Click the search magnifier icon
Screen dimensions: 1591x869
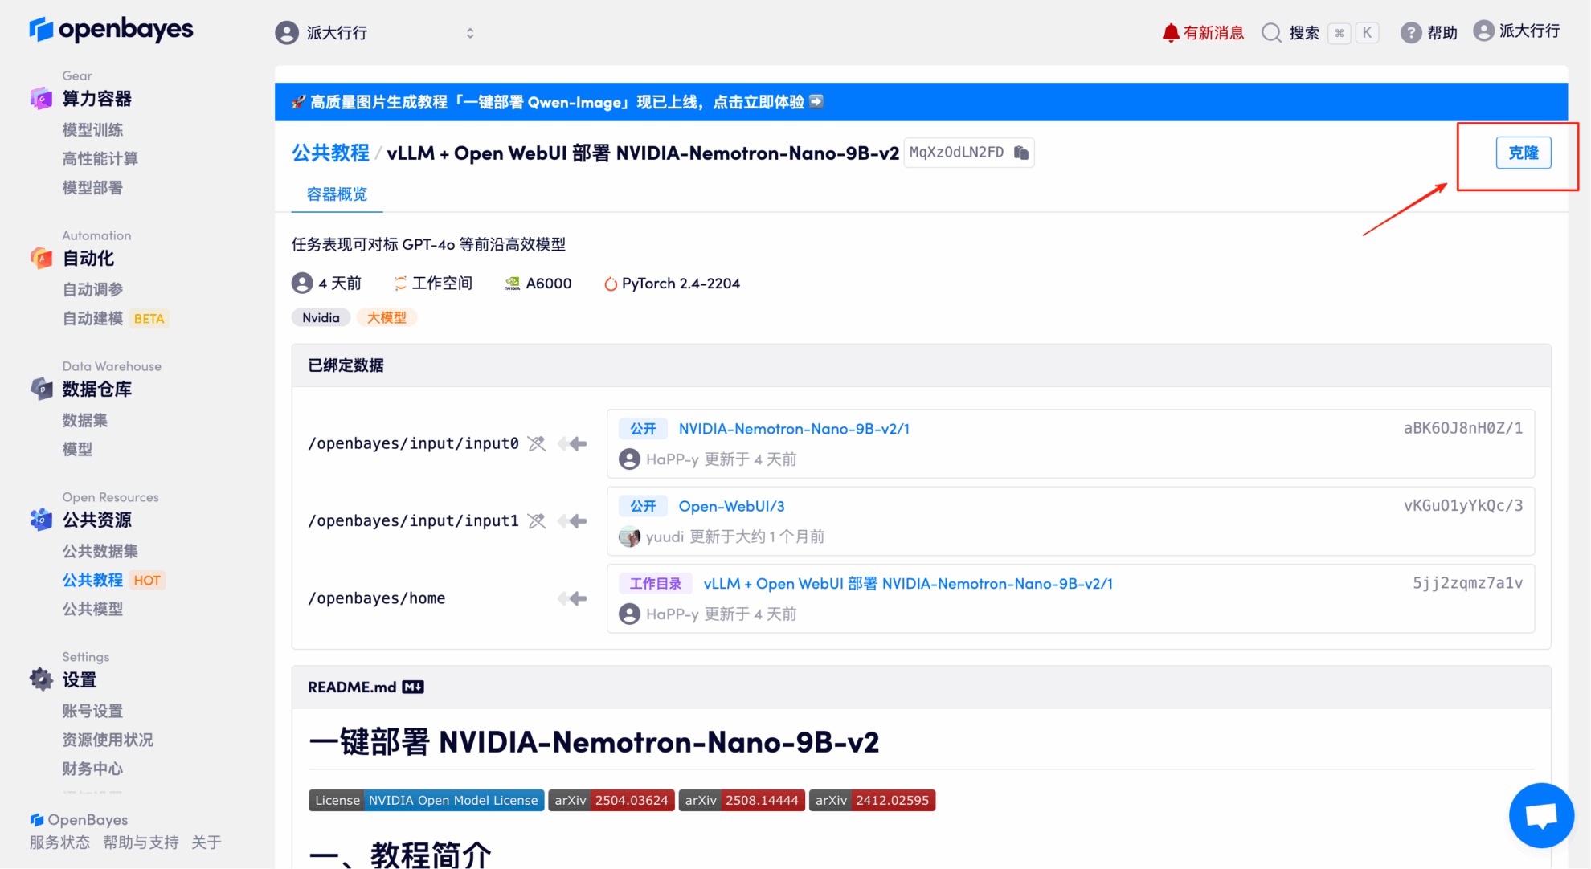1270,33
